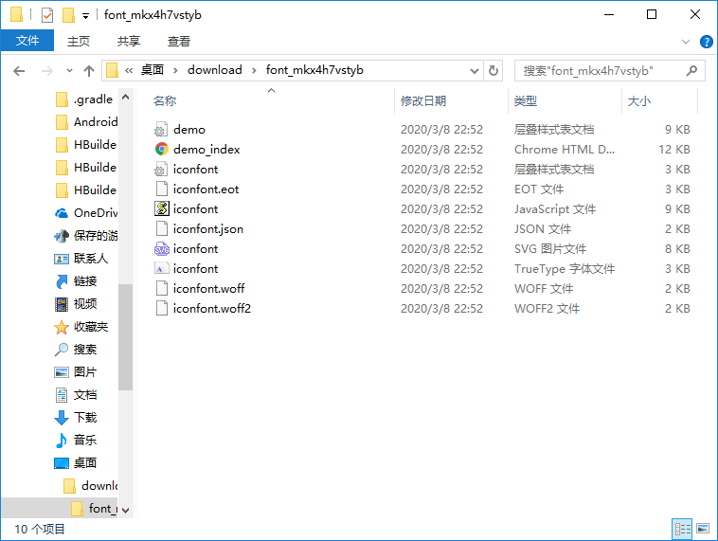Screen dimensions: 718x541
Task: Click the 12 KB size cell
Action: [x=674, y=150]
